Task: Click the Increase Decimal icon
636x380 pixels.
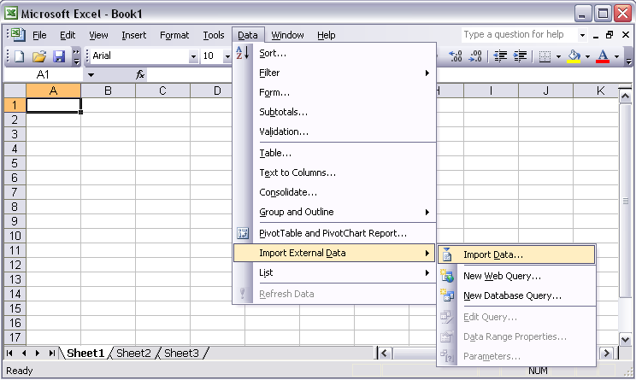Action: (456, 56)
